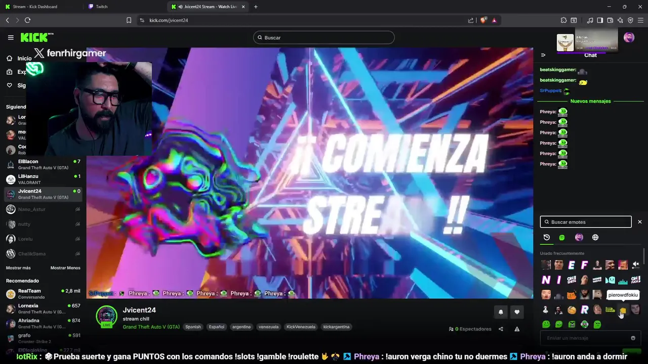Open Ahriadna recommended channel
Screen dimensions: 648x364
coord(43,323)
